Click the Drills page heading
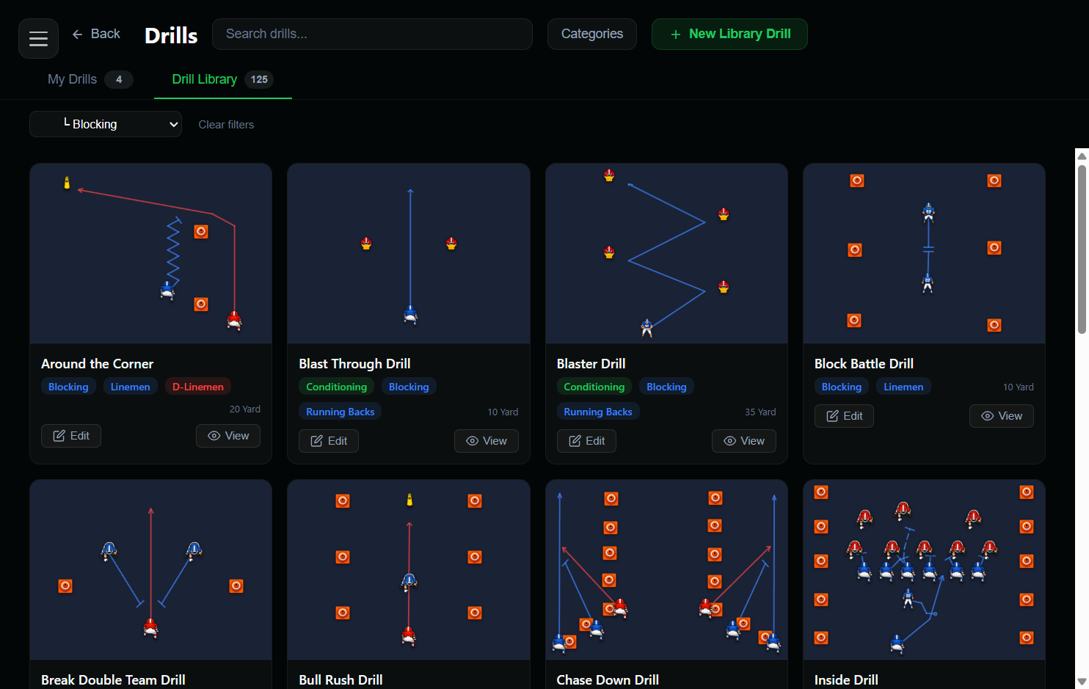Image resolution: width=1089 pixels, height=689 pixels. click(171, 35)
